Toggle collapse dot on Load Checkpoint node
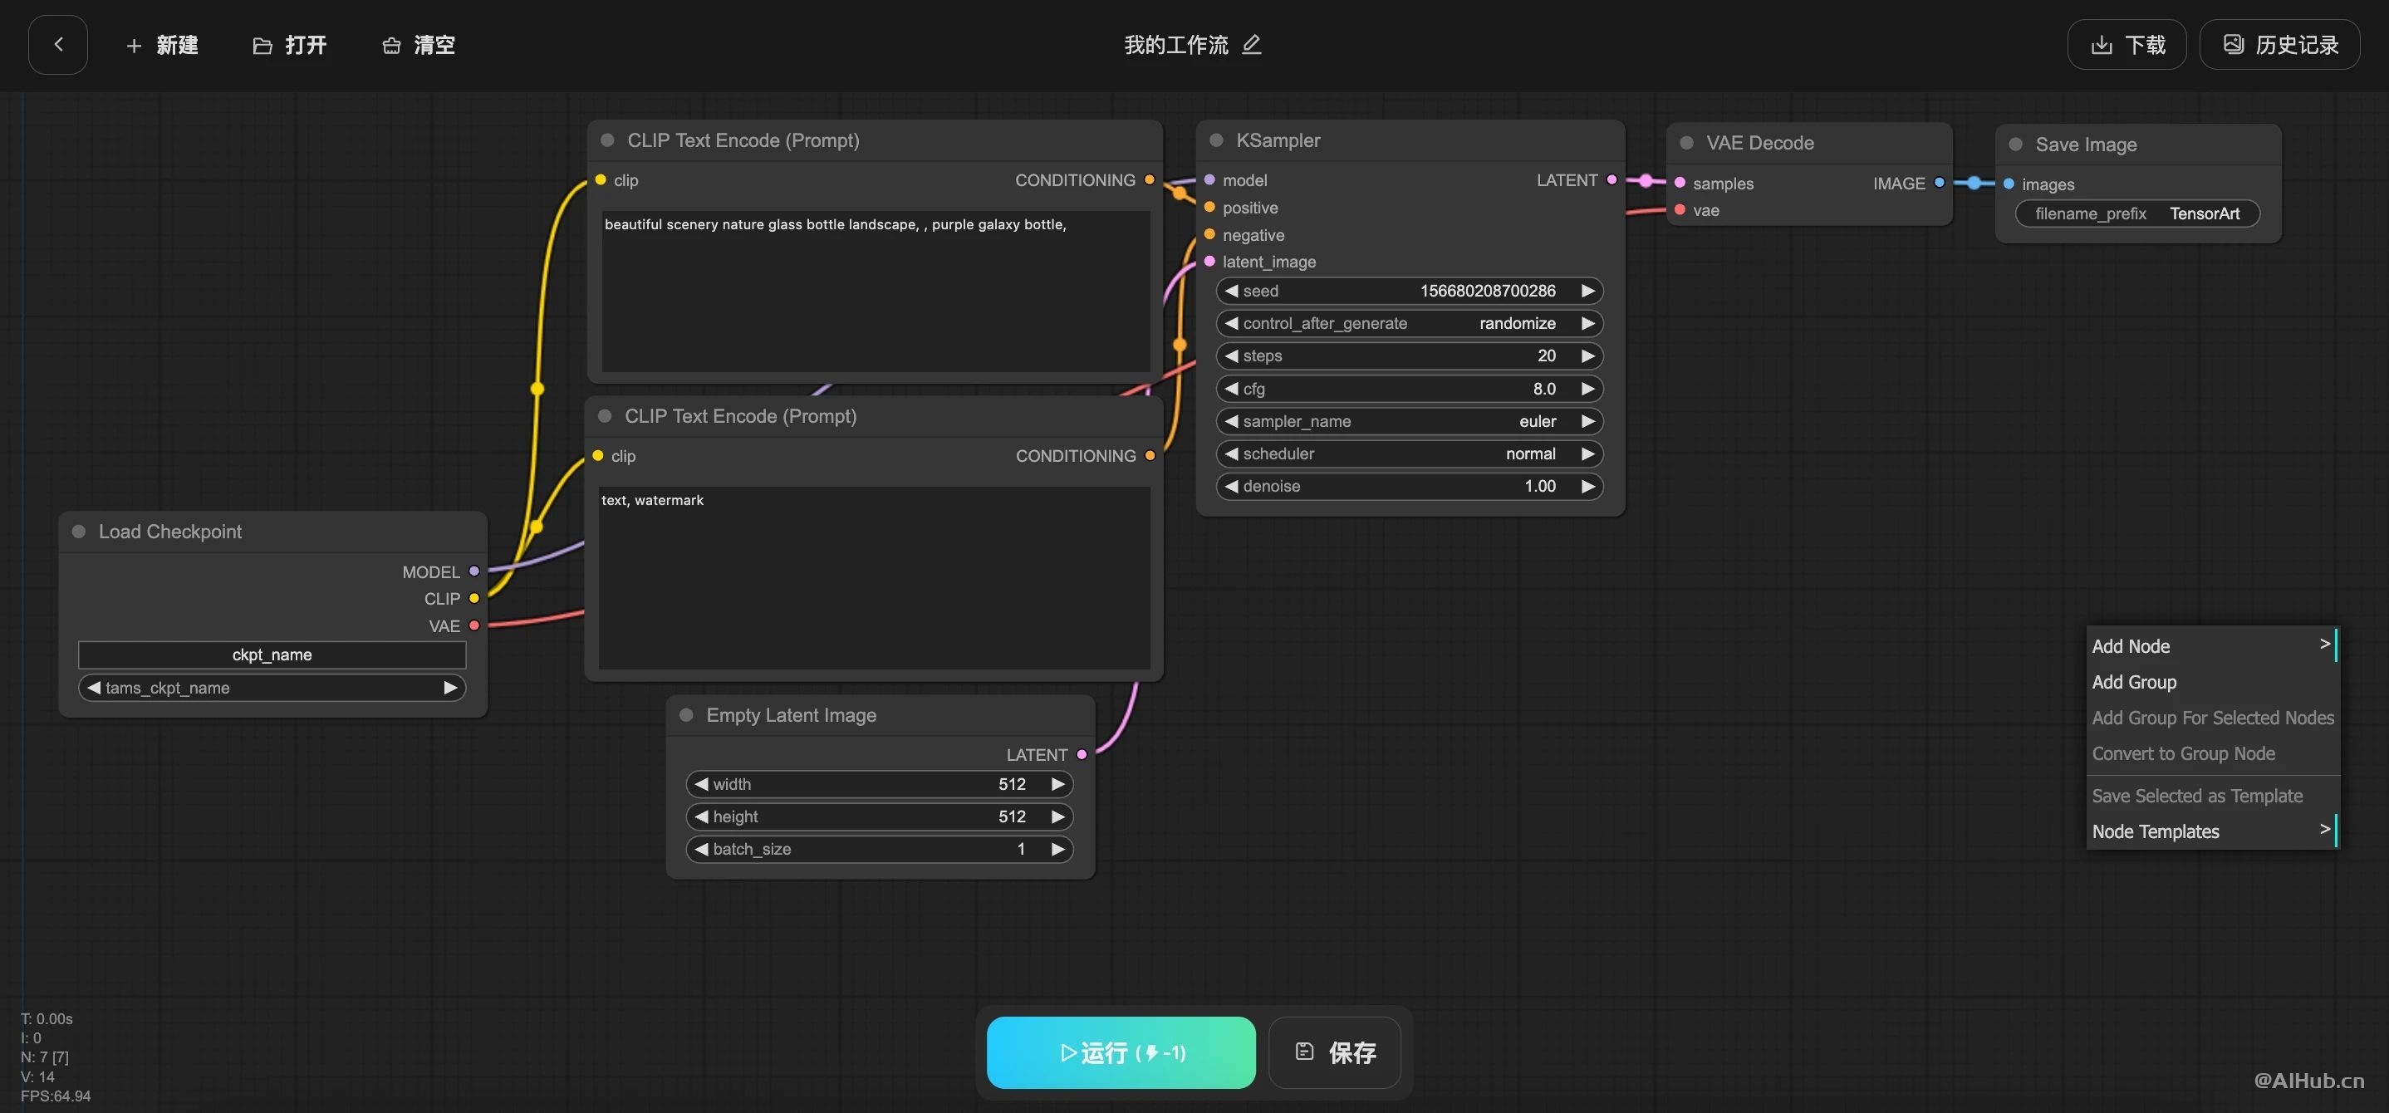 coord(79,532)
